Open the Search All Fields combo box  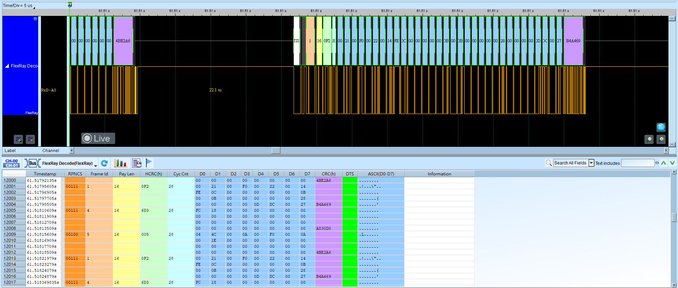pyautogui.click(x=573, y=163)
